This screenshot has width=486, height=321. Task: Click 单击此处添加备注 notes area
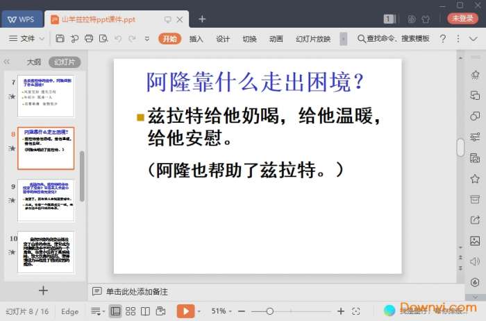point(137,292)
